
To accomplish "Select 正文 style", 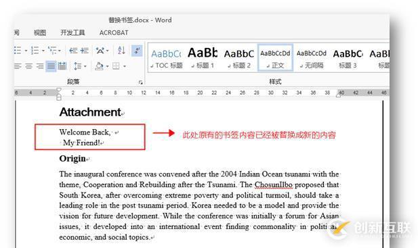I will pos(275,58).
